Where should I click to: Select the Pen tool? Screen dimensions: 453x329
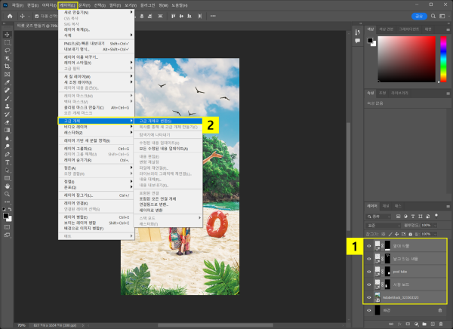click(x=8, y=154)
